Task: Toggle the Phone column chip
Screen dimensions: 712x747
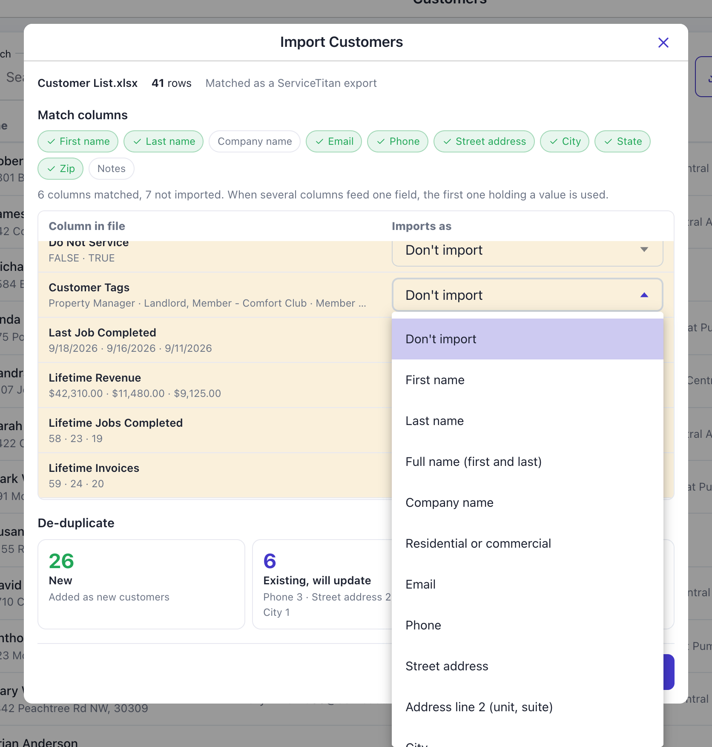Action: point(398,141)
